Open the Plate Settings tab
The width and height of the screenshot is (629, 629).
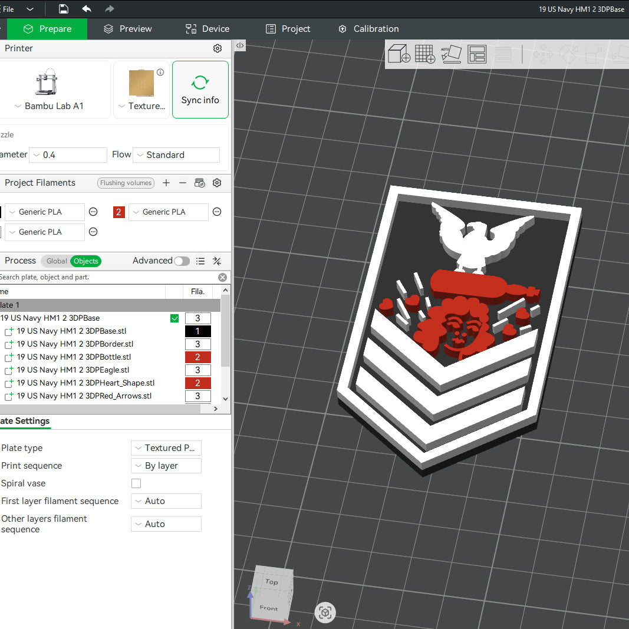25,421
